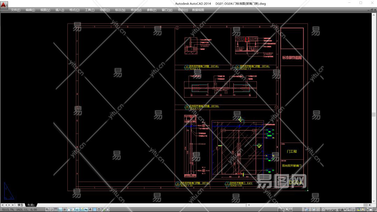Toggle Grid Display in status bar
This screenshot has height=212, width=377.
[x=56, y=210]
